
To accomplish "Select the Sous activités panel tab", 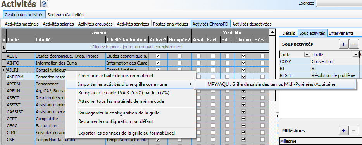I will pyautogui.click(x=312, y=33).
